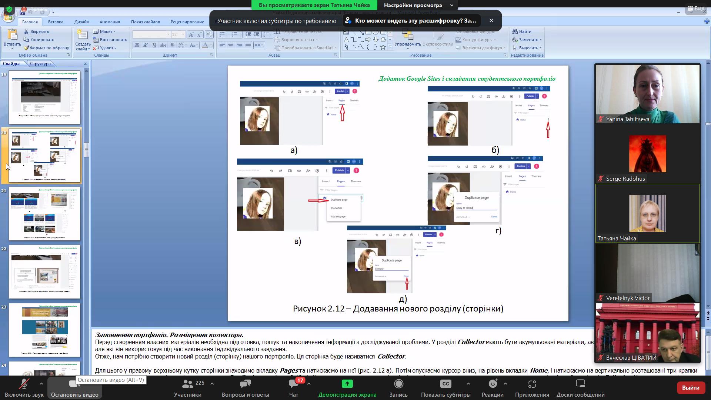Switch to the Структура pane tab
Image resolution: width=711 pixels, height=400 pixels.
pyautogui.click(x=40, y=64)
